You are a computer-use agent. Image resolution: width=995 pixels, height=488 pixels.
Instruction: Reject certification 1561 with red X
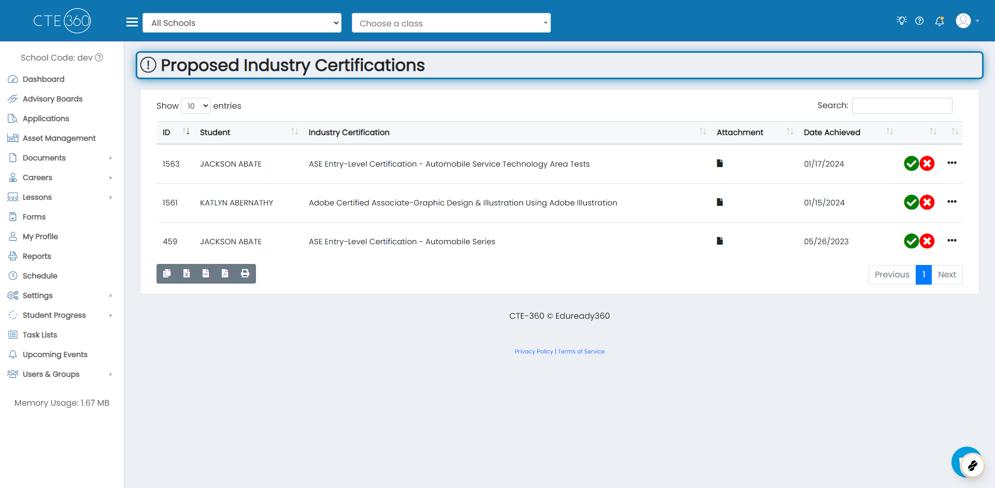(x=927, y=202)
